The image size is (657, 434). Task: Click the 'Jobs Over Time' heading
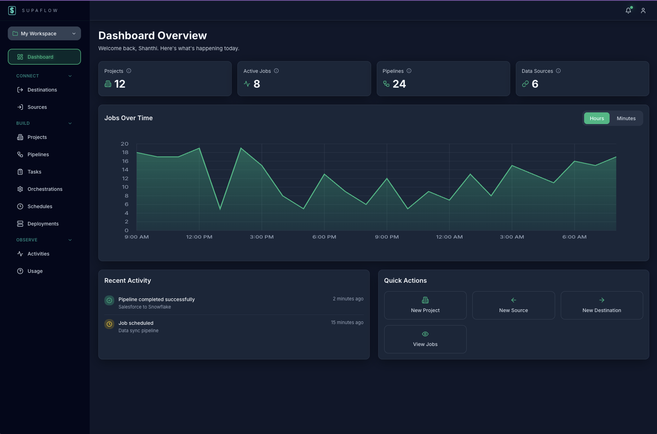tap(128, 118)
